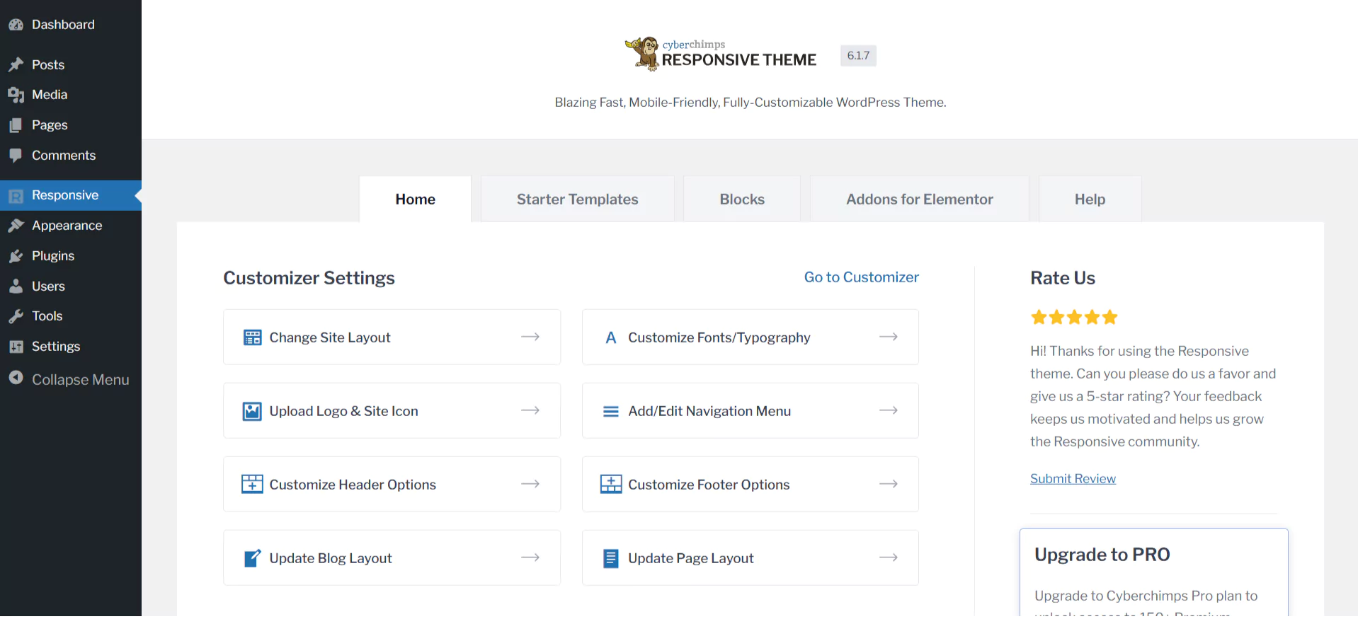Switch to the Starter Templates tab
Image resolution: width=1358 pixels, height=619 pixels.
(x=578, y=199)
